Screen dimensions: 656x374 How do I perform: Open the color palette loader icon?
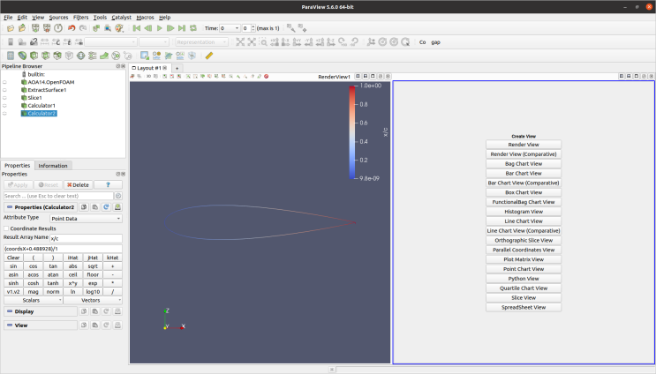tap(119, 28)
